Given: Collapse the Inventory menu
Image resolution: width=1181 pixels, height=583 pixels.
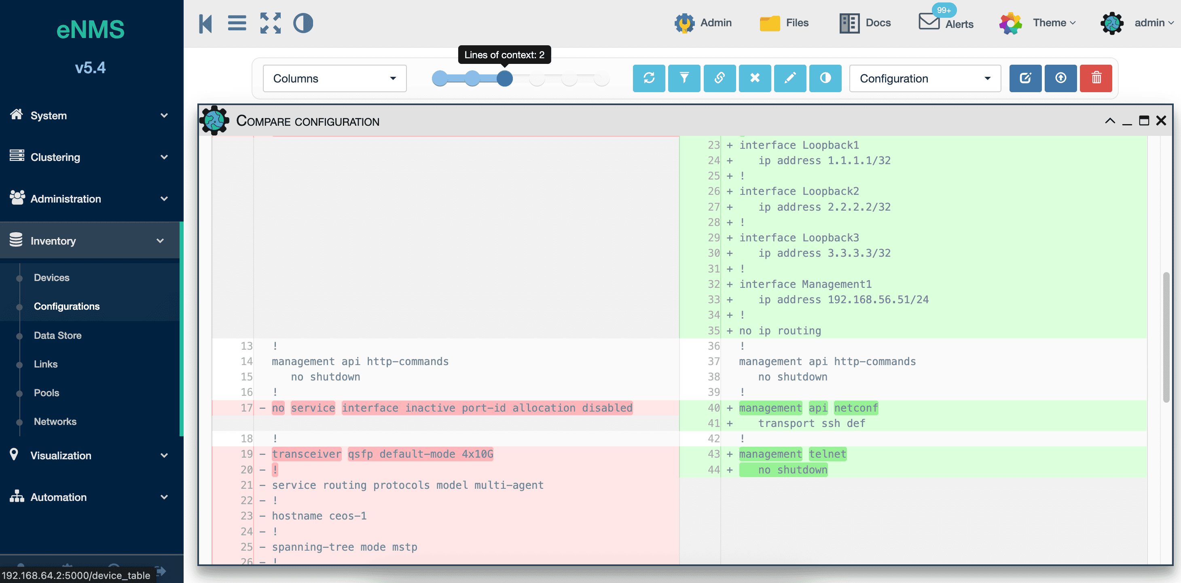Looking at the screenshot, I should (90, 241).
